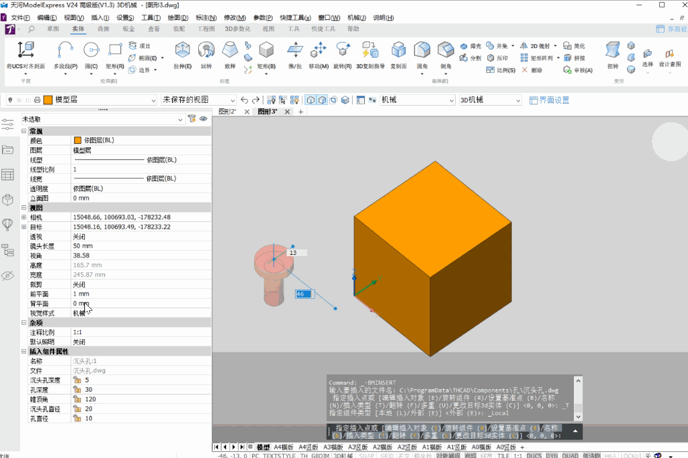Toggle QUAD in status bar
The width and height of the screenshot is (688, 458).
pyautogui.click(x=570, y=455)
